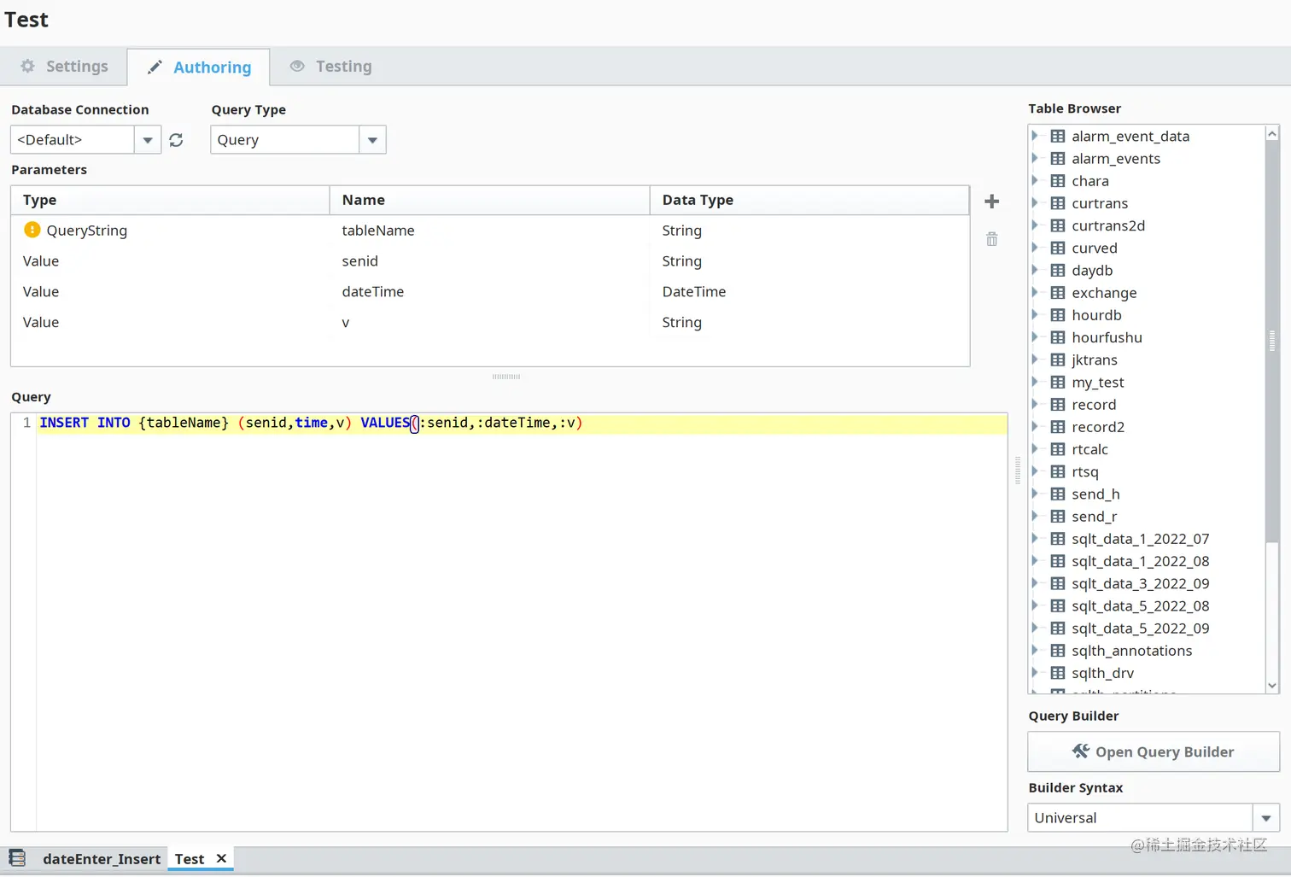This screenshot has height=877, width=1291.
Task: Click the add parameter plus icon
Action: pos(991,202)
